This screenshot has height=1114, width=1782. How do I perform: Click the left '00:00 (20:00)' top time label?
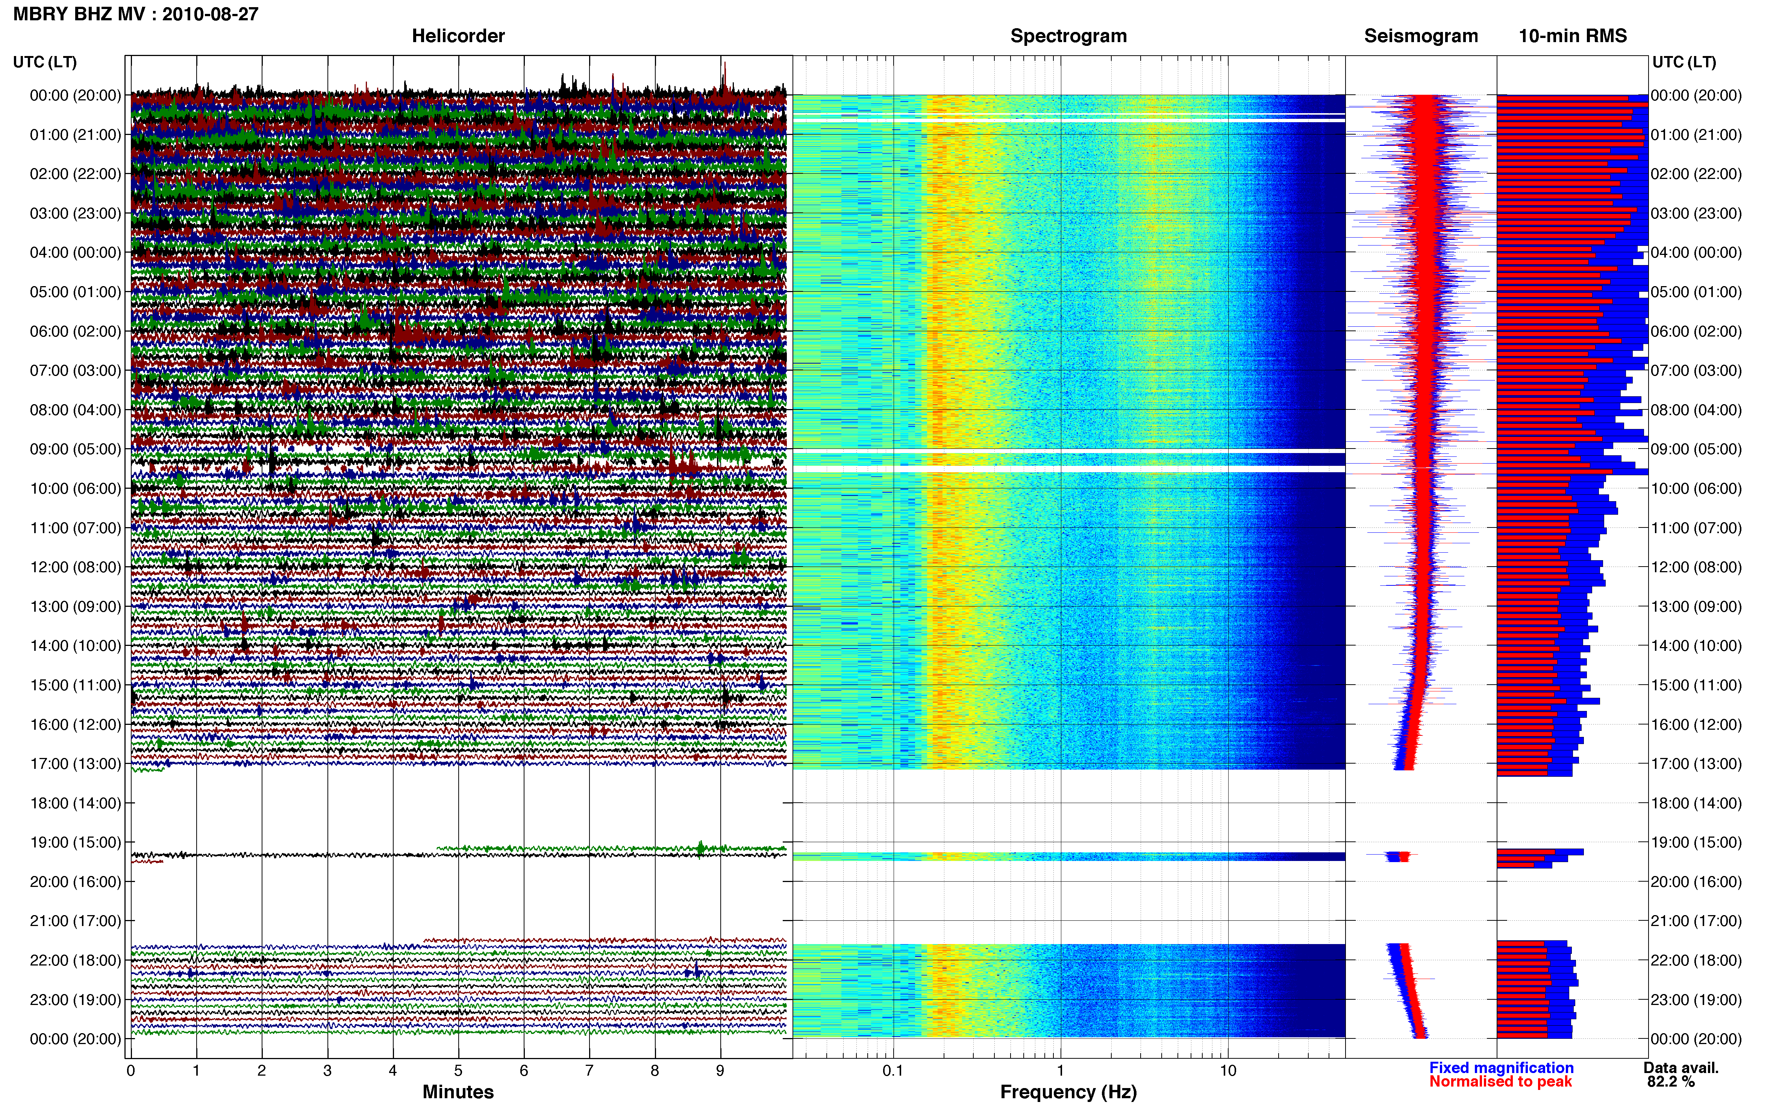coord(75,95)
